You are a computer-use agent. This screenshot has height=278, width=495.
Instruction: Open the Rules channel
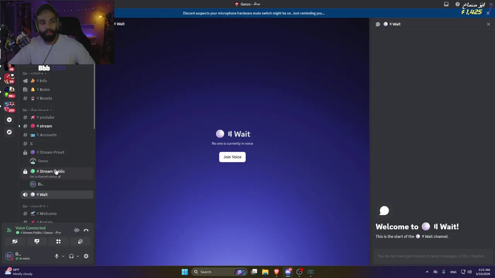pyautogui.click(x=57, y=90)
